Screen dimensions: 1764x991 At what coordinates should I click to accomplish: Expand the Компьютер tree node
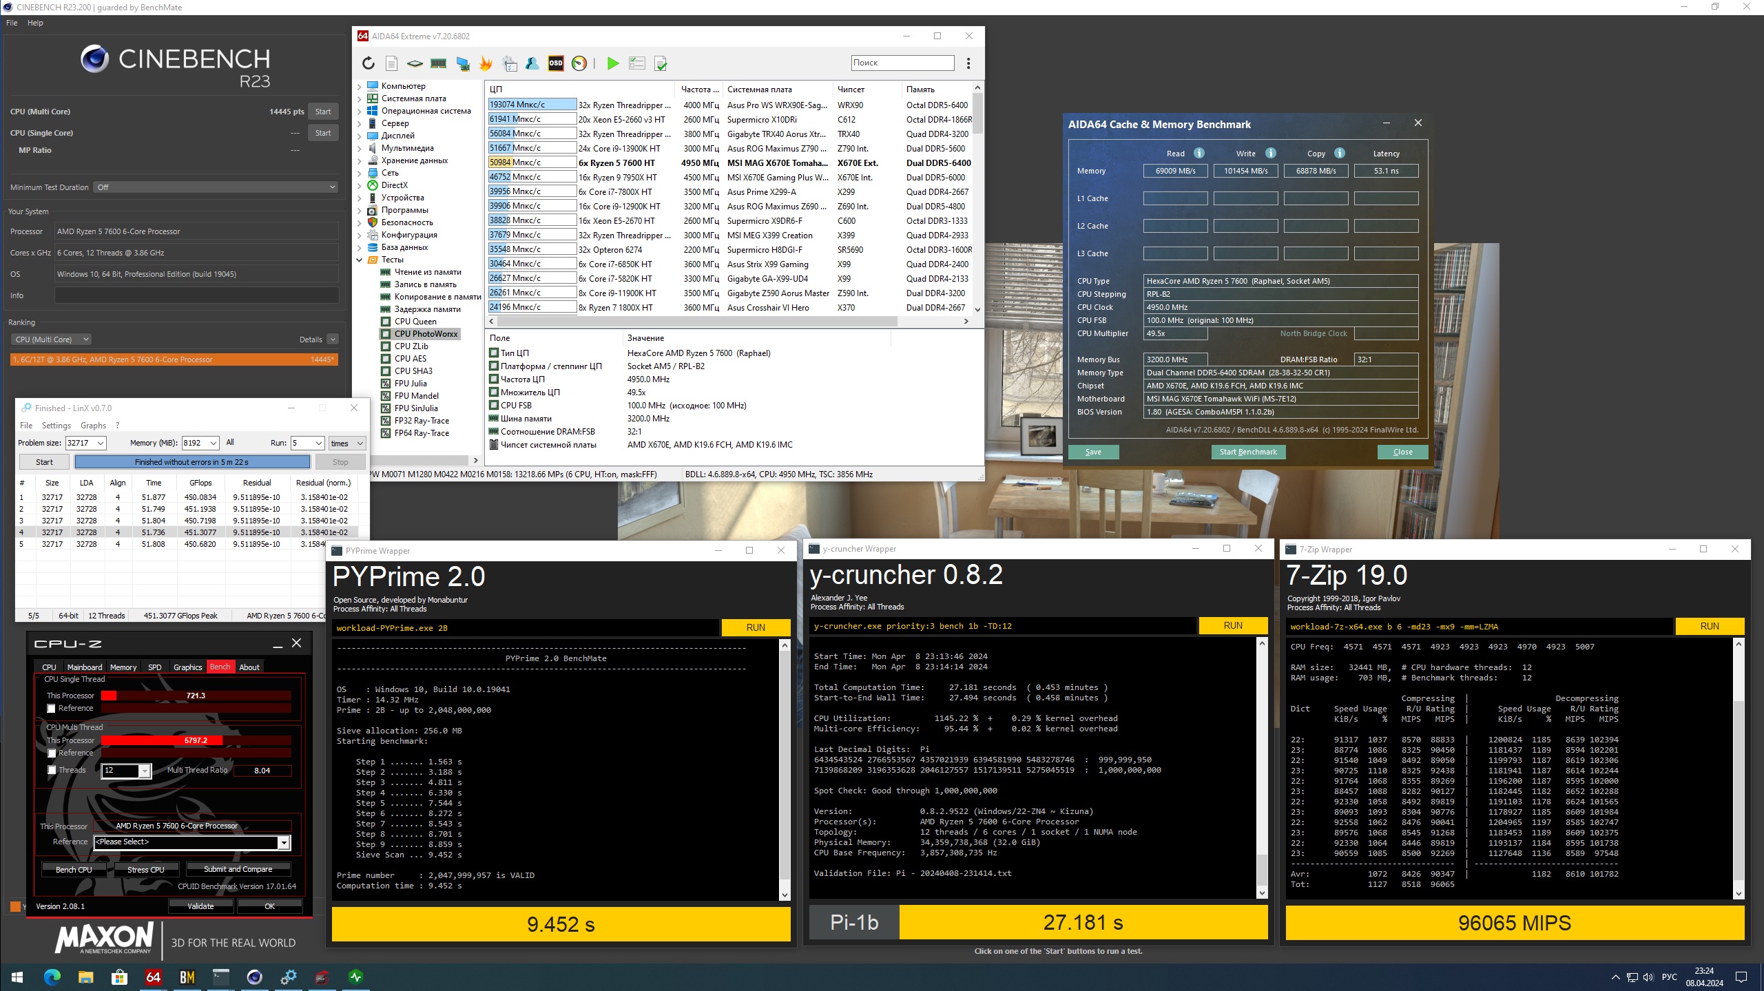coord(359,86)
